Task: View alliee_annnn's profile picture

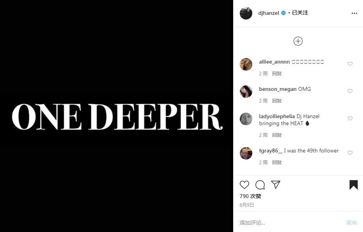Action: point(246,64)
